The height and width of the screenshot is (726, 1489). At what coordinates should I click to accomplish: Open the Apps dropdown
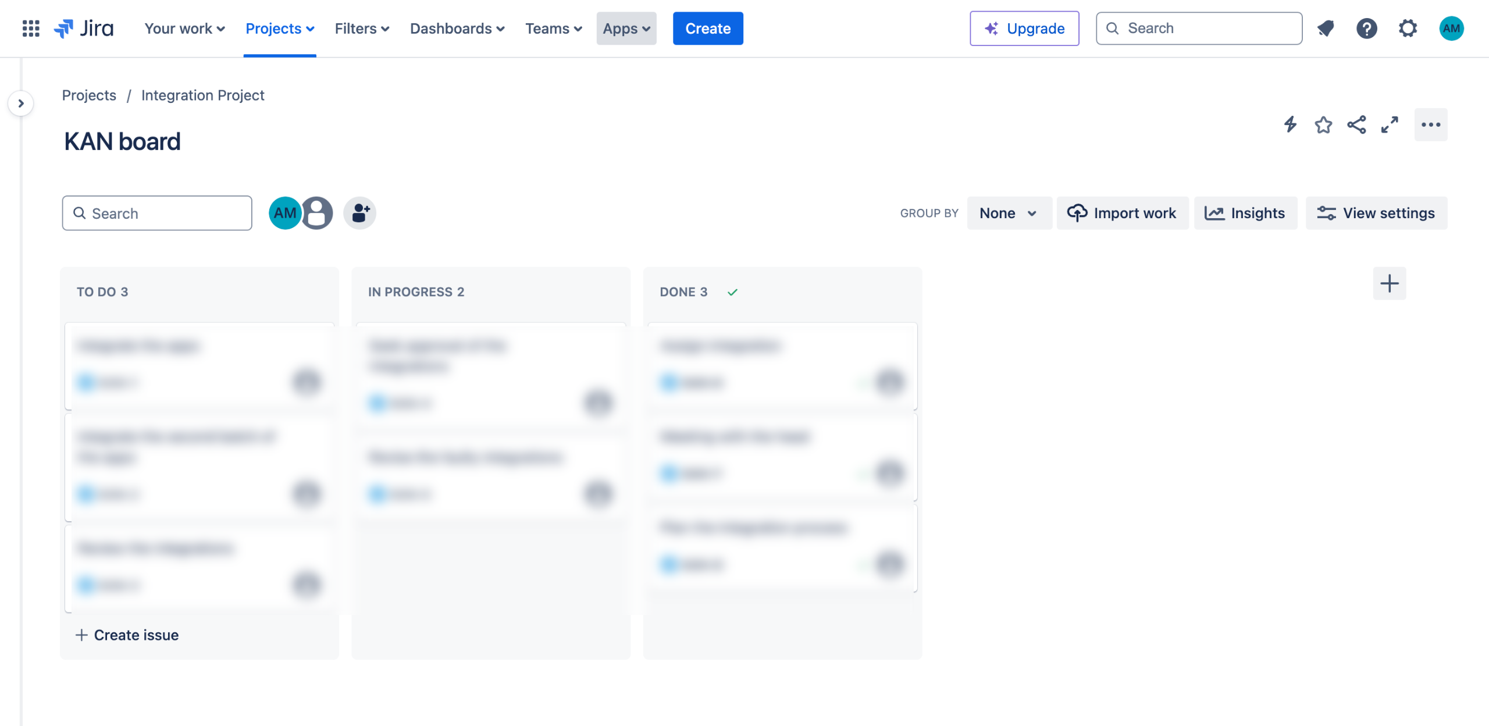pyautogui.click(x=626, y=28)
